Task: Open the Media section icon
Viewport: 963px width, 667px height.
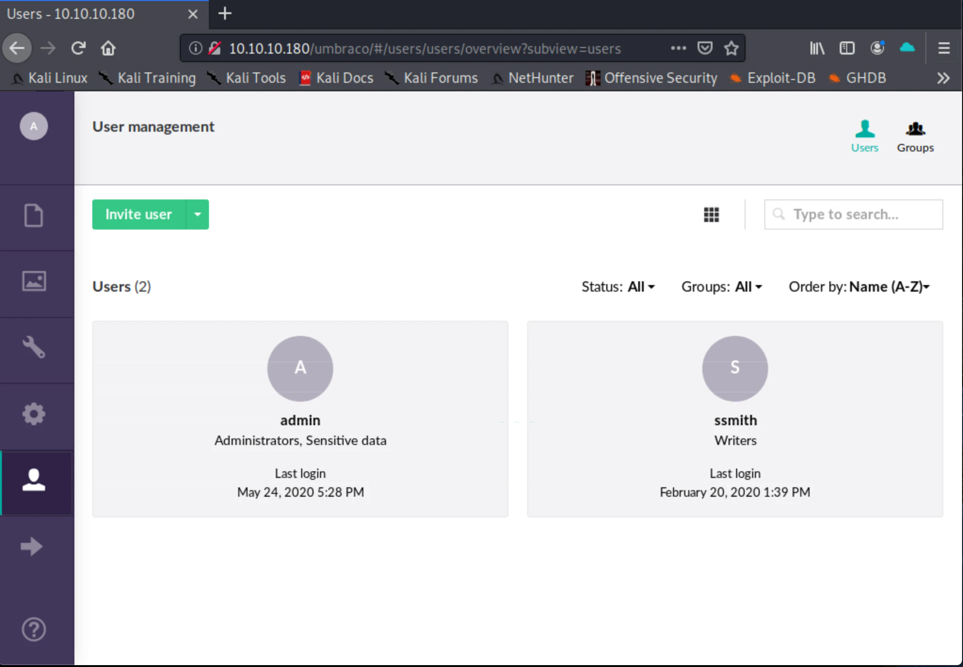Action: tap(34, 281)
